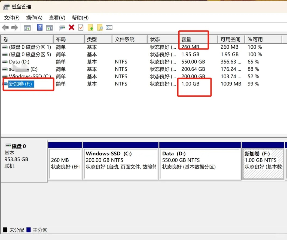Click NTFS cell in the Data (D:) row
Screen dimensions: 287x240
(121, 62)
